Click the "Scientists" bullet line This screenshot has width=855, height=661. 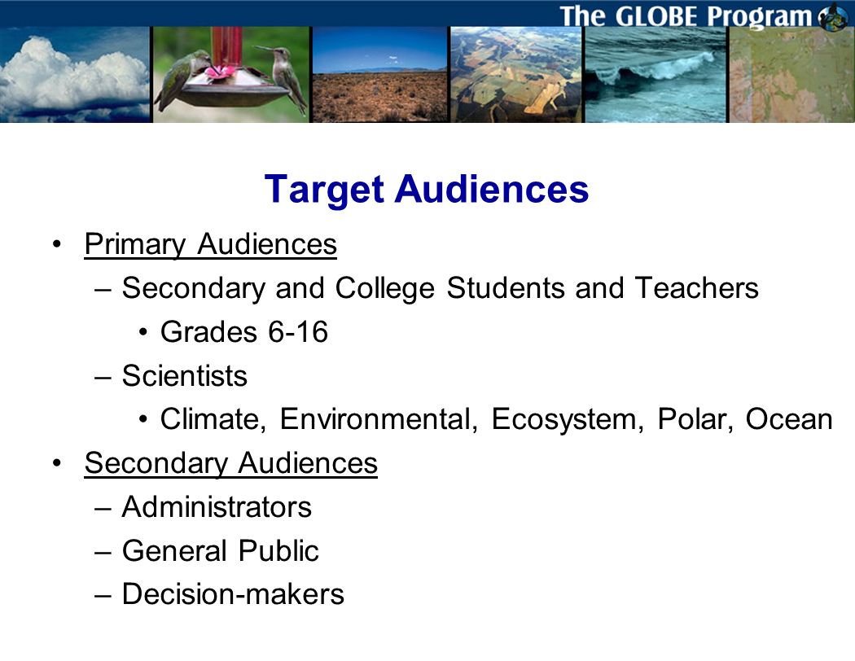(184, 376)
